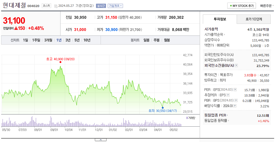275x142 pixels.
Task: Click the 09/01 date label on axis
Action: click(54, 130)
